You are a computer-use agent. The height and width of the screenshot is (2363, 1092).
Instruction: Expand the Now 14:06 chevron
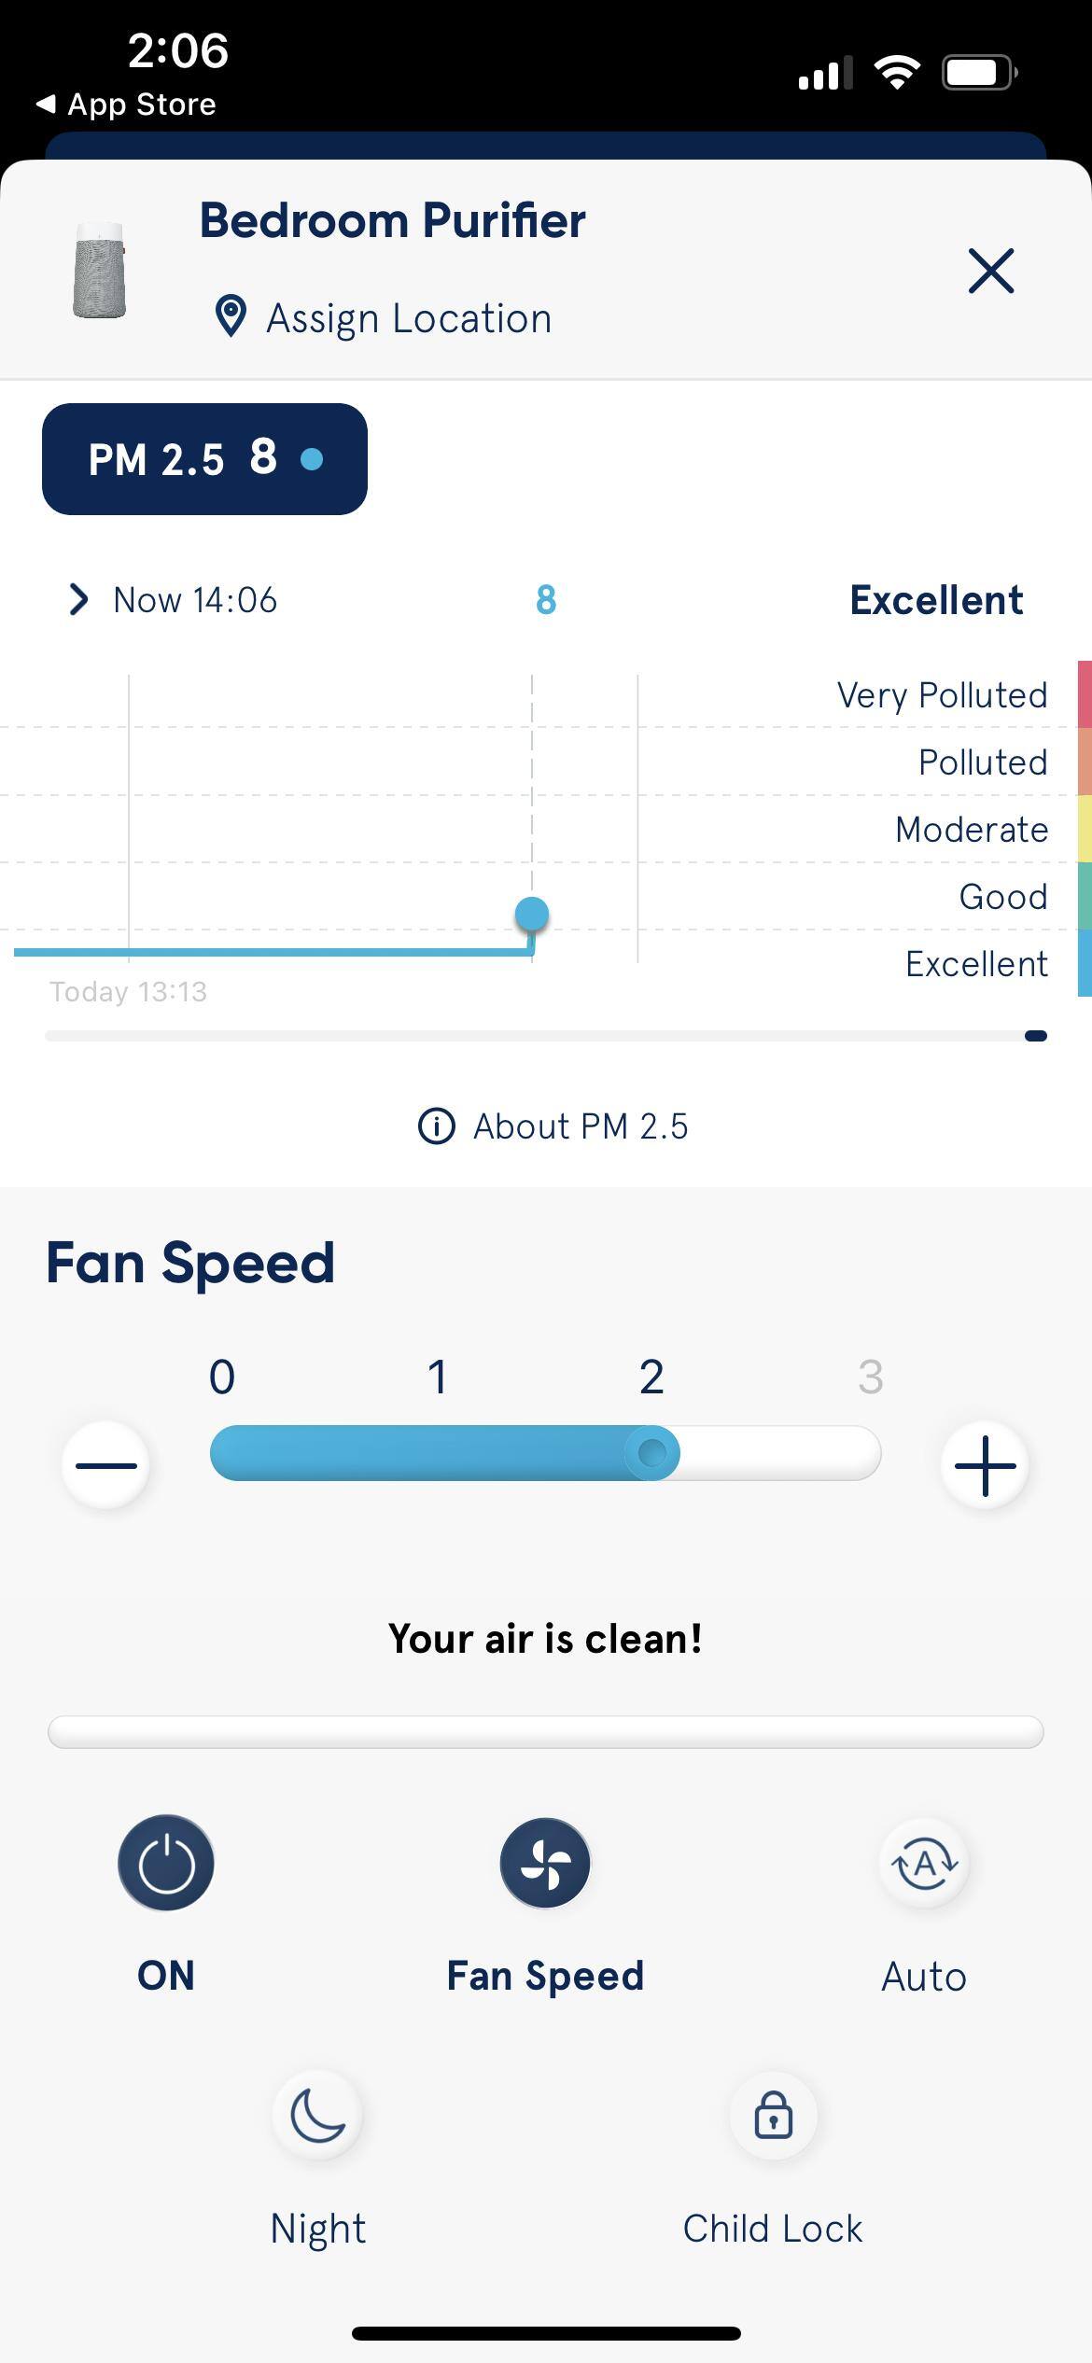tap(79, 599)
